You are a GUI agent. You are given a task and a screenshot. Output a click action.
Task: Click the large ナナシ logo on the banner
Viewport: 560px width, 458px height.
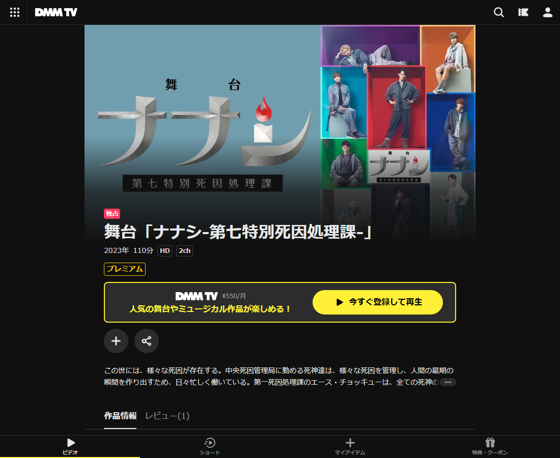[204, 131]
